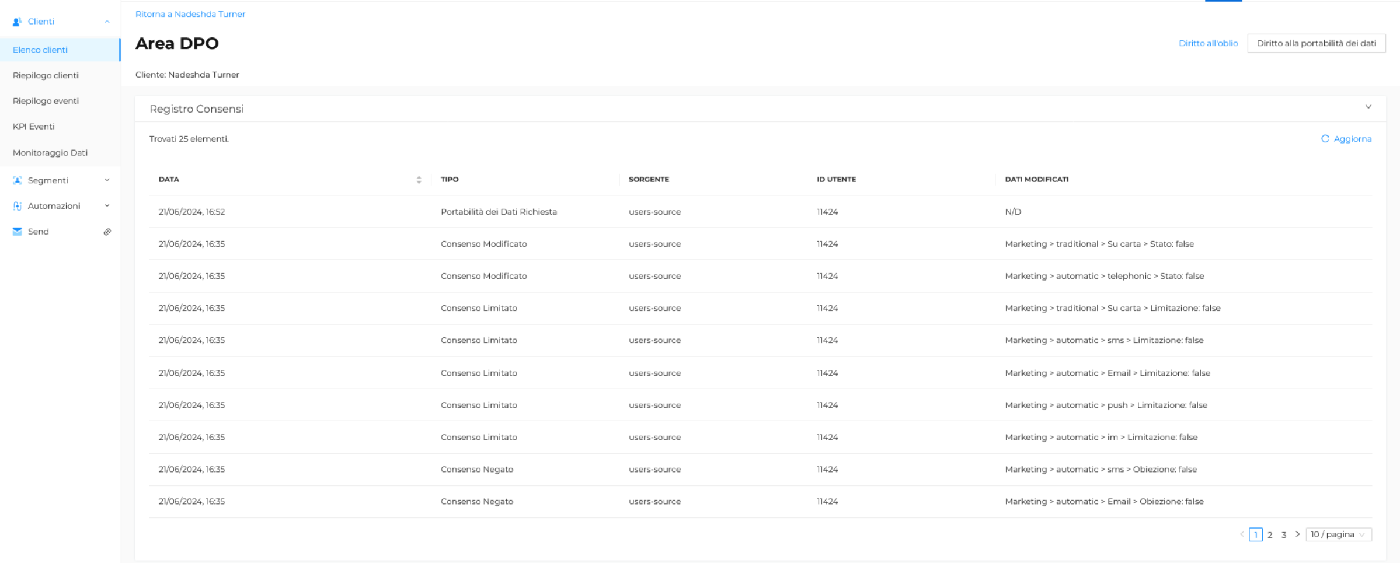The image size is (1400, 563).
Task: Click users-source in the Portabilità row
Action: [654, 212]
